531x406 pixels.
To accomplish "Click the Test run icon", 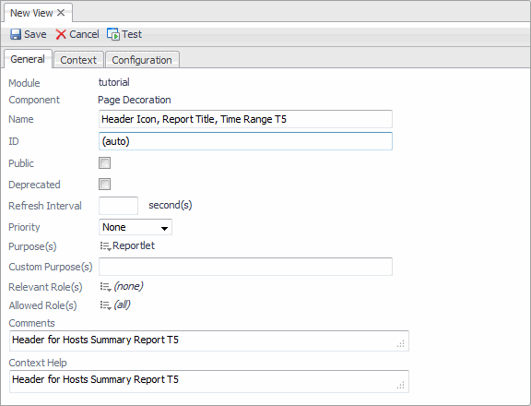I will [x=113, y=34].
